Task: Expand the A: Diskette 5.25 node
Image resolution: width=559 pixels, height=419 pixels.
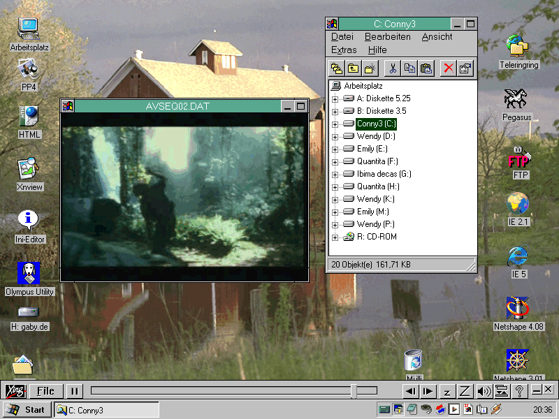Action: pyautogui.click(x=335, y=98)
